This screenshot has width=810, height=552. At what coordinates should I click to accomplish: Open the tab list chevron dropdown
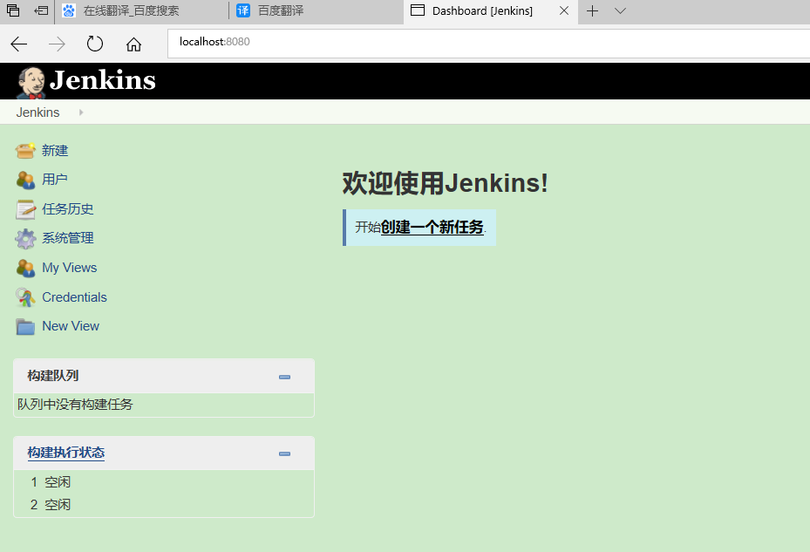pos(621,10)
